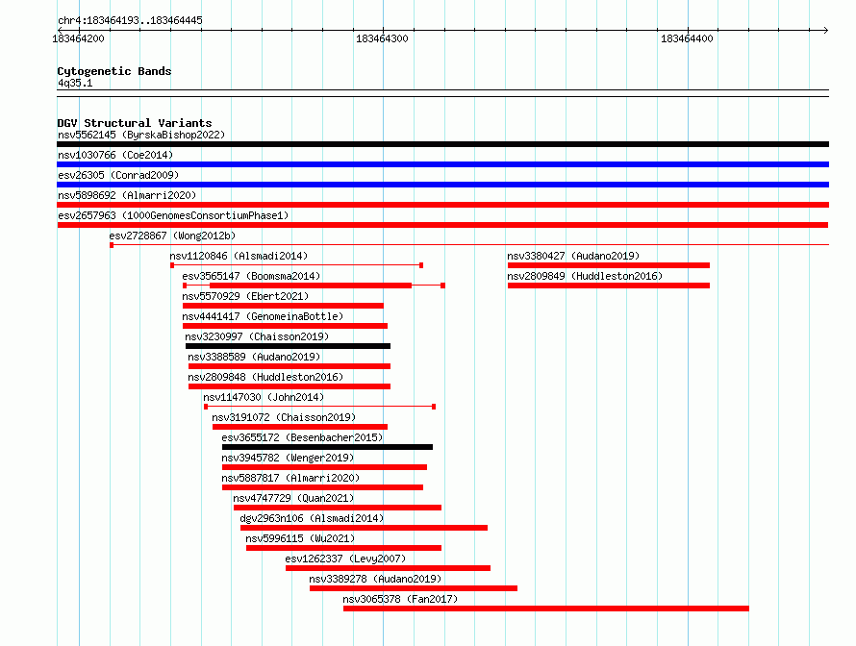Click the thin nsv1147030 John2014 line
The image size is (856, 646).
[320, 407]
